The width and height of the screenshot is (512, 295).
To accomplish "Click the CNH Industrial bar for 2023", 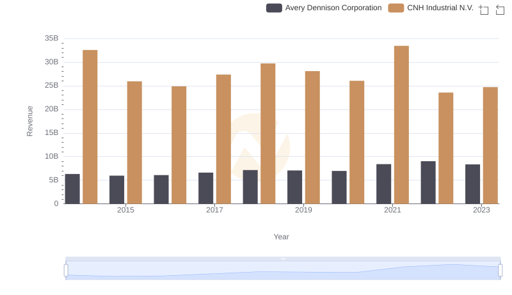I will [490, 145].
